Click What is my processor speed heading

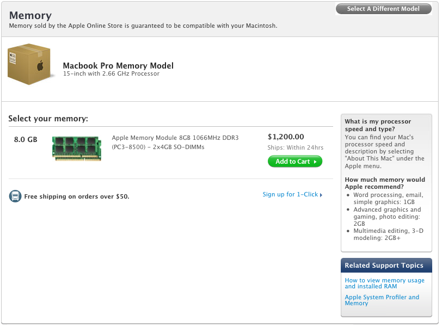click(378, 125)
